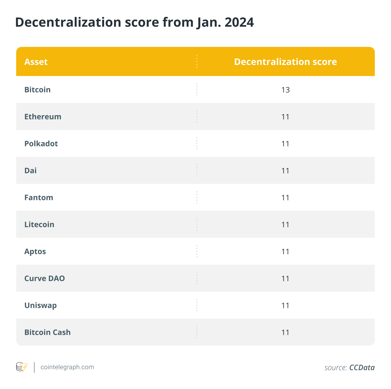The height and width of the screenshot is (389, 391).
Task: Click the Cointelegraph coin logo icon
Action: [x=22, y=367]
